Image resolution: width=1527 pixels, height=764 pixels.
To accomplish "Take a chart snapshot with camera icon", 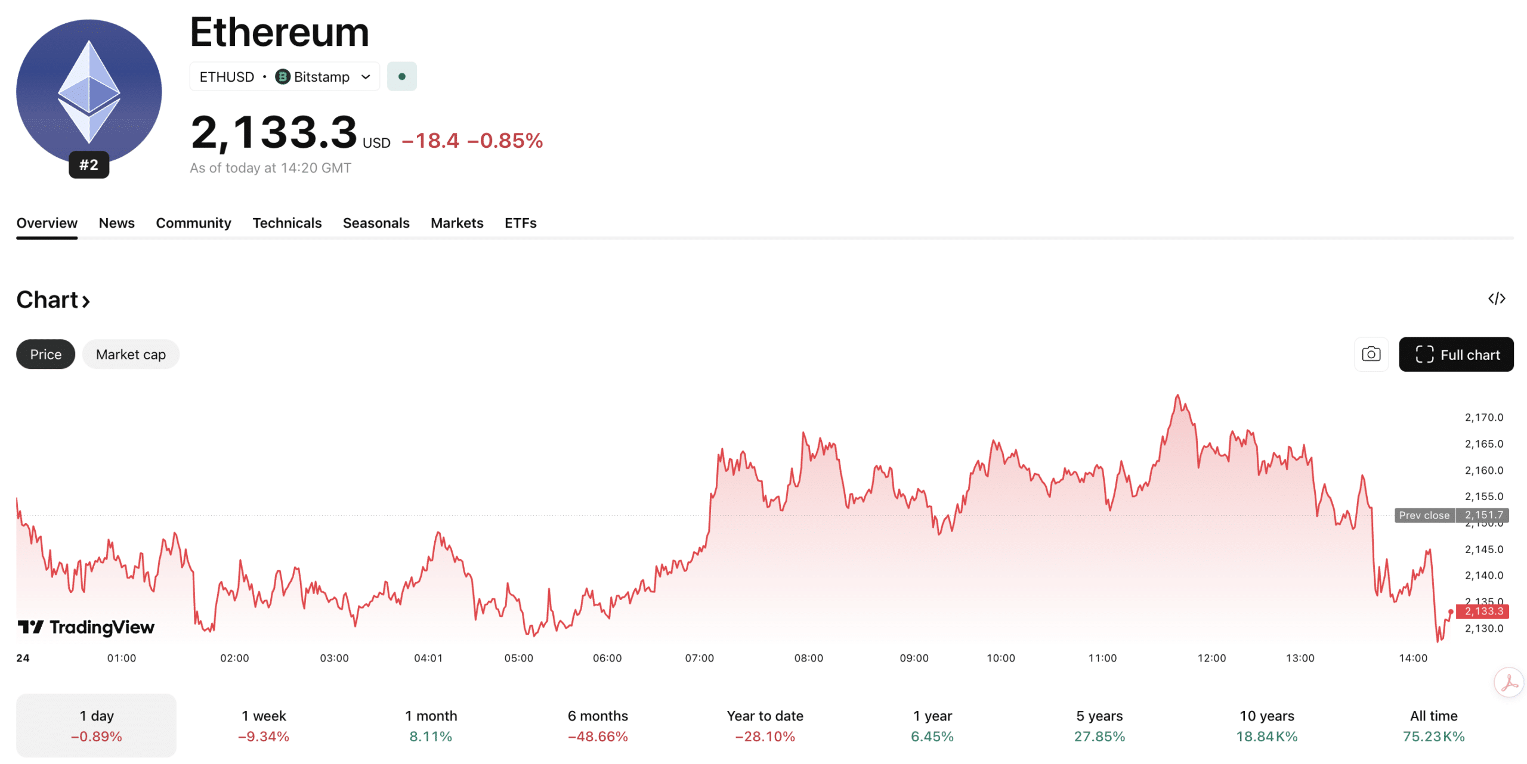I will pyautogui.click(x=1371, y=355).
